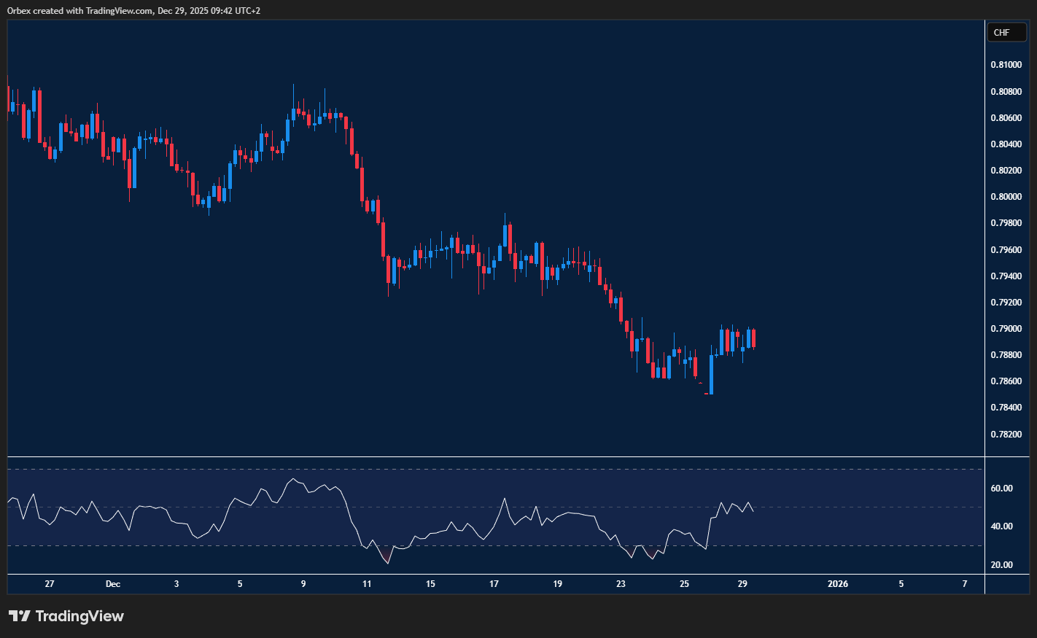Click the TradingView.com attribution header text
This screenshot has width=1037, height=638.
(x=133, y=10)
